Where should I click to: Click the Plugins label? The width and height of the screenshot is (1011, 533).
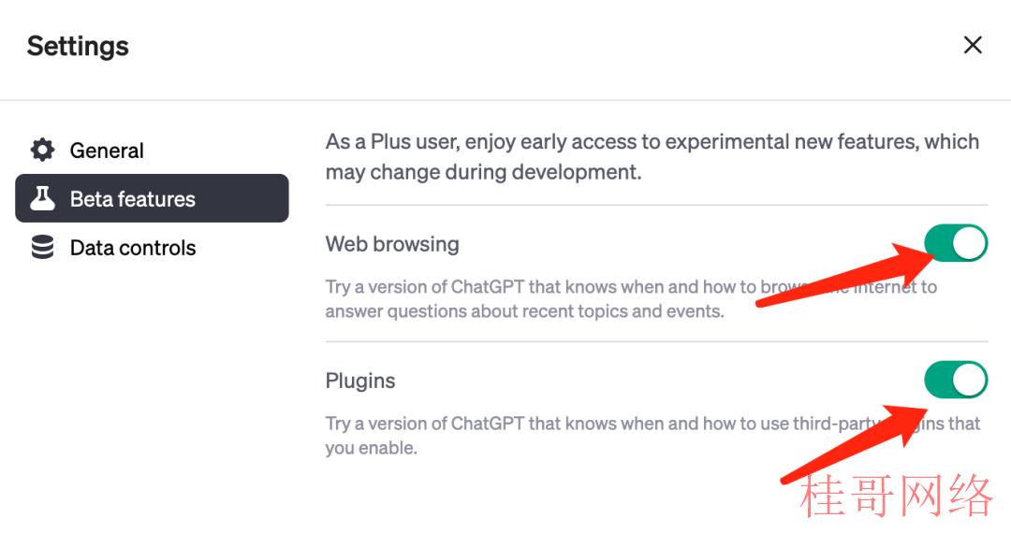(x=359, y=381)
